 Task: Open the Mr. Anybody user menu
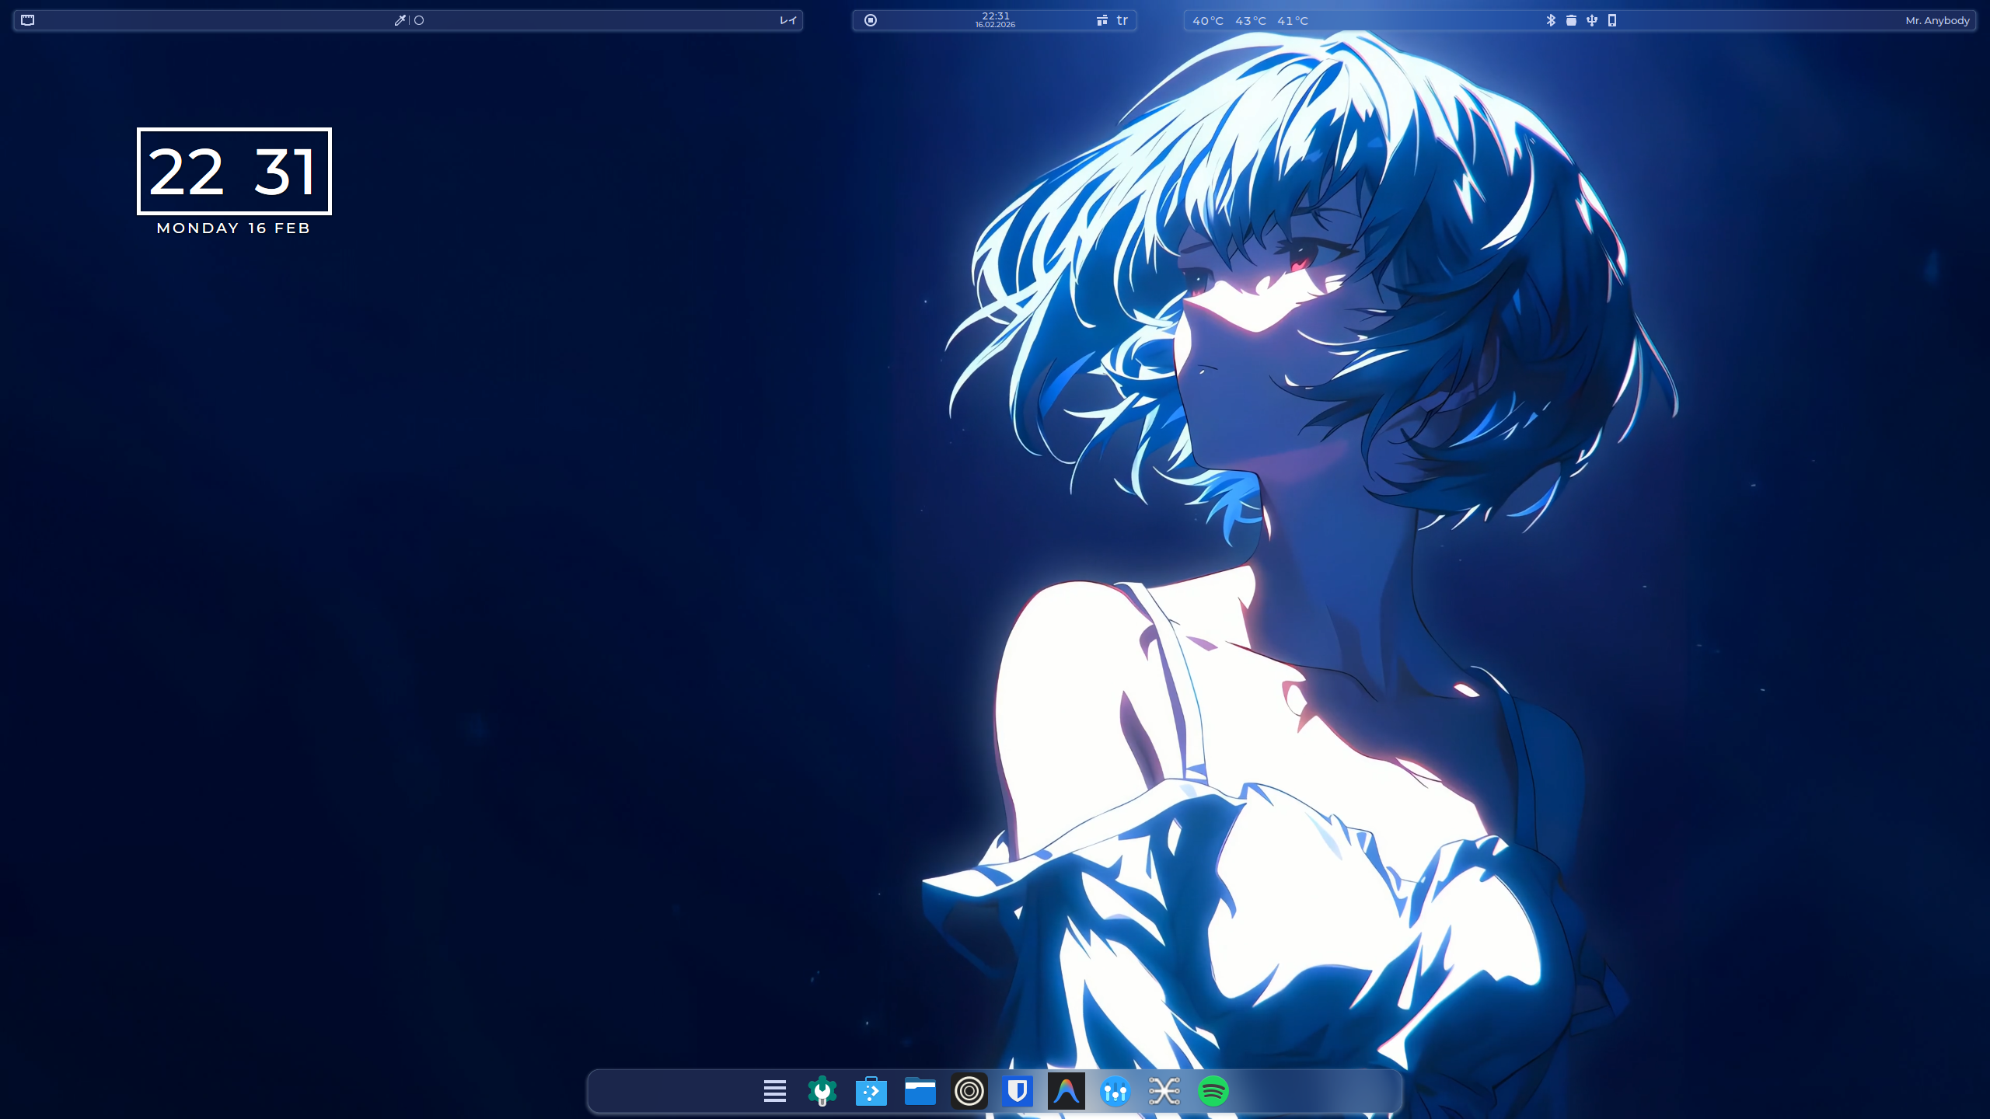pos(1937,20)
